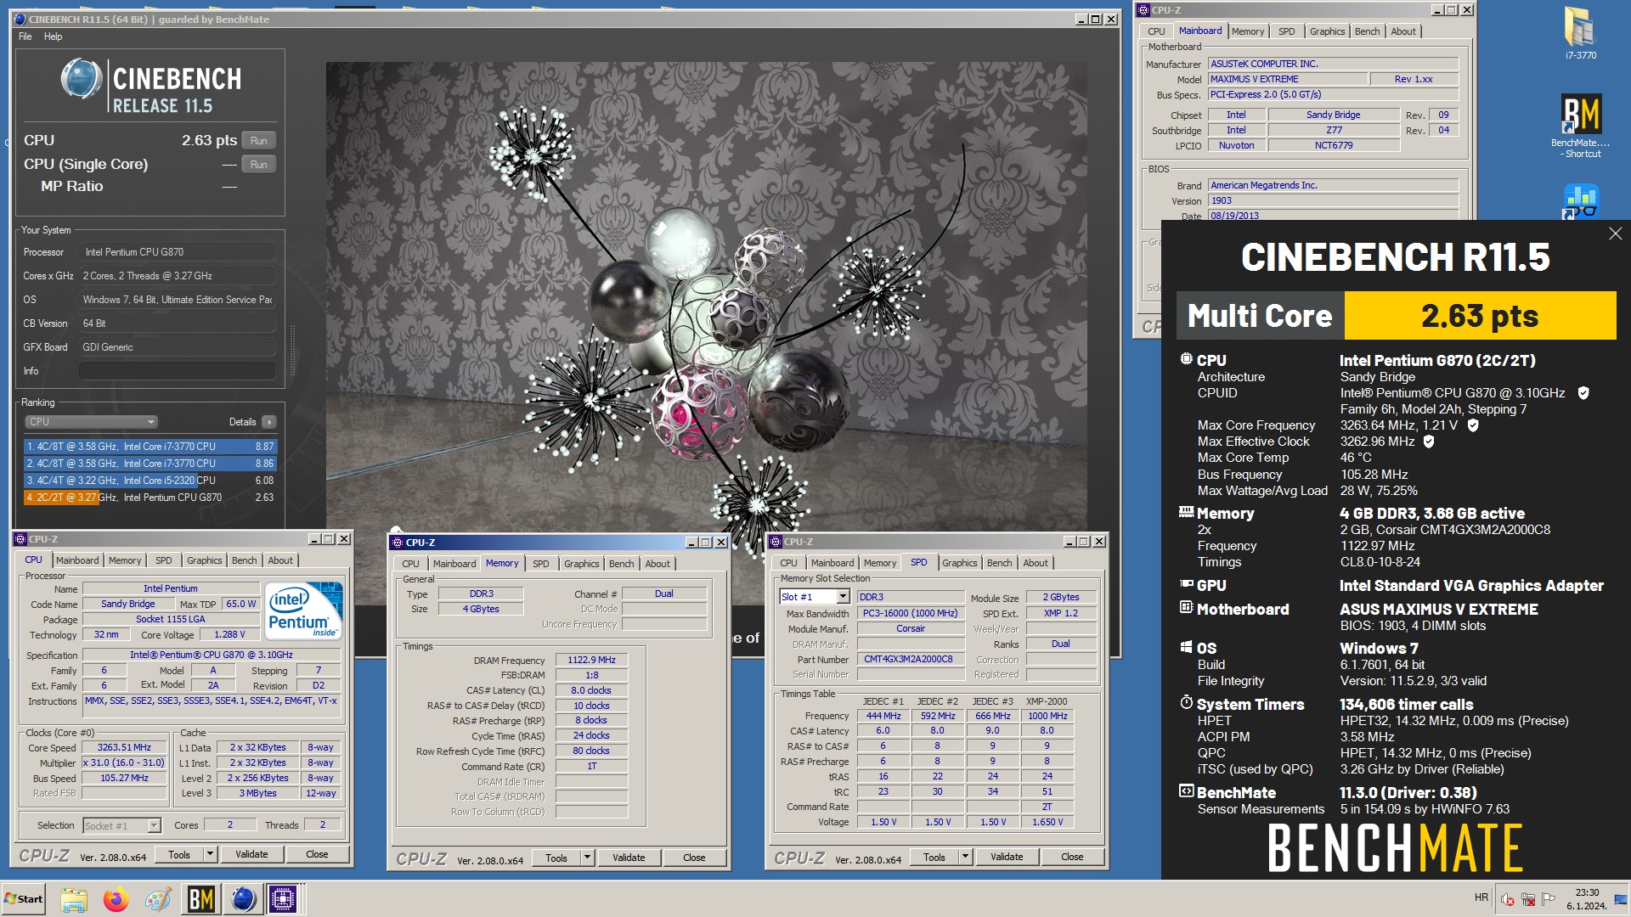The width and height of the screenshot is (1631, 917).
Task: Click the HR language indicator in taskbar
Action: (x=1481, y=897)
